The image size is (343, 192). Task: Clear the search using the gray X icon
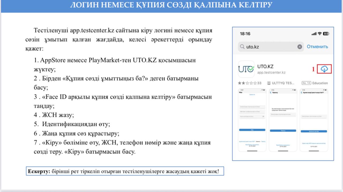[299, 47]
